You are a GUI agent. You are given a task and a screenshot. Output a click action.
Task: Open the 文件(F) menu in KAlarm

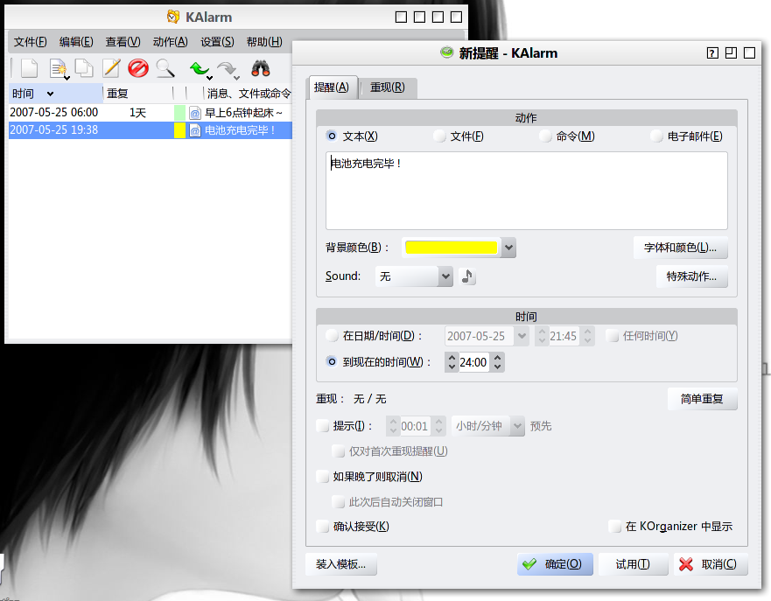tap(31, 42)
